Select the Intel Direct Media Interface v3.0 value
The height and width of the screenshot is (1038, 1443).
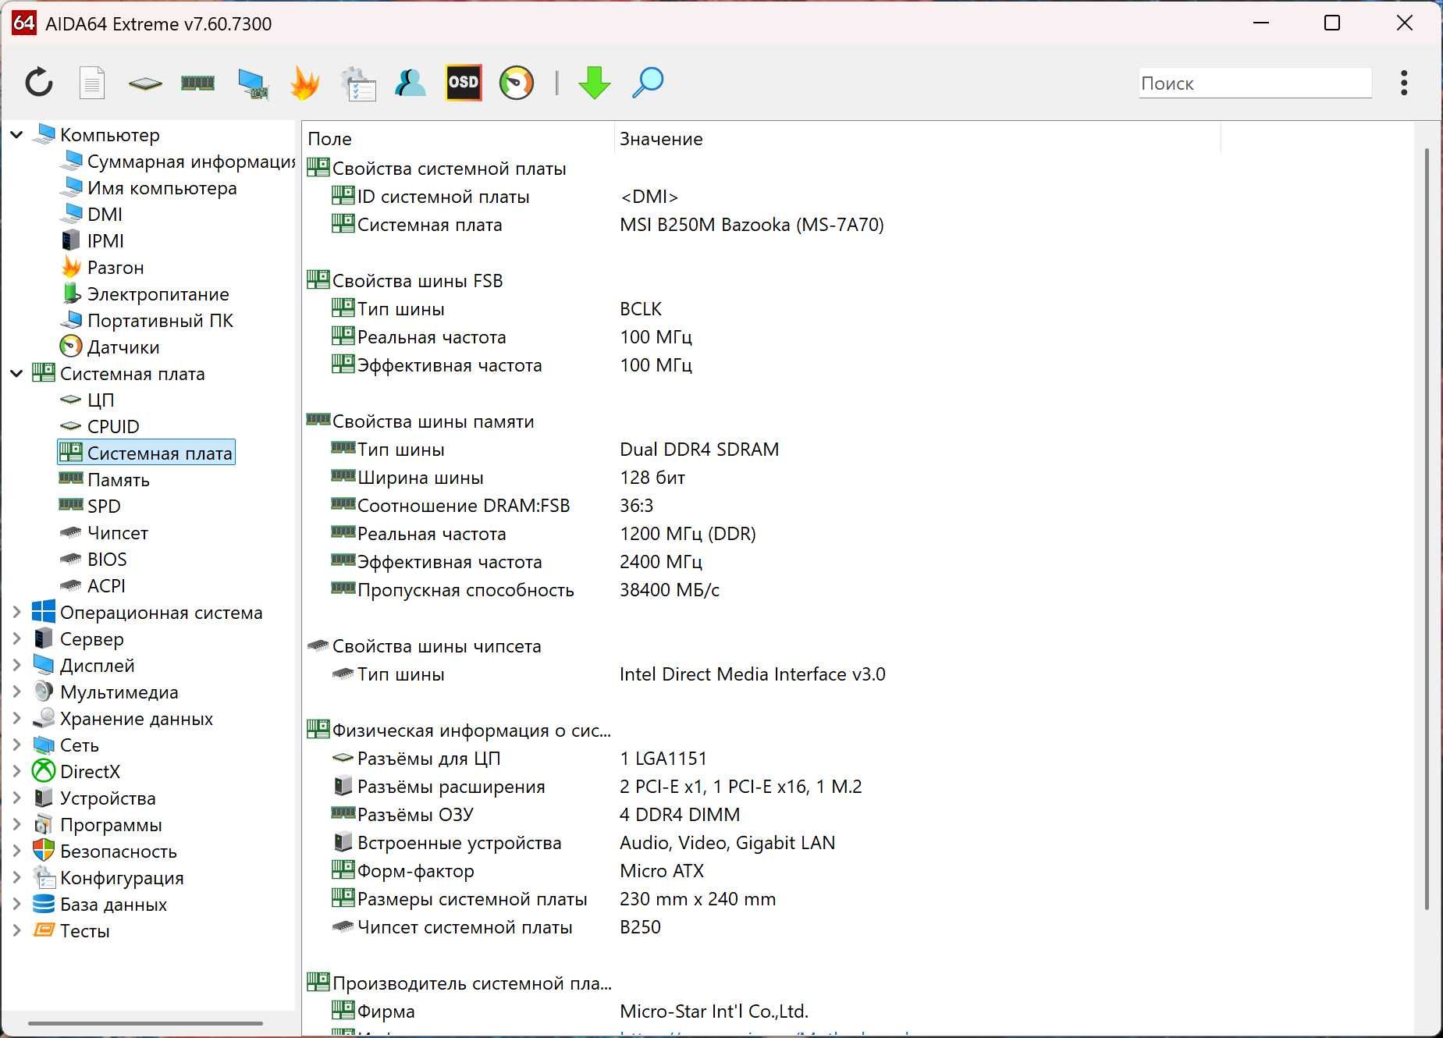click(x=752, y=674)
